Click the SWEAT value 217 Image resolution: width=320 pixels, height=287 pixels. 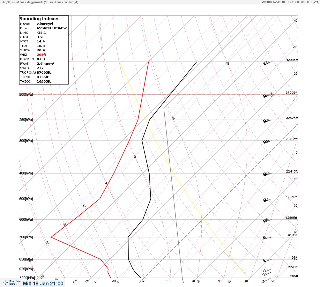point(40,68)
